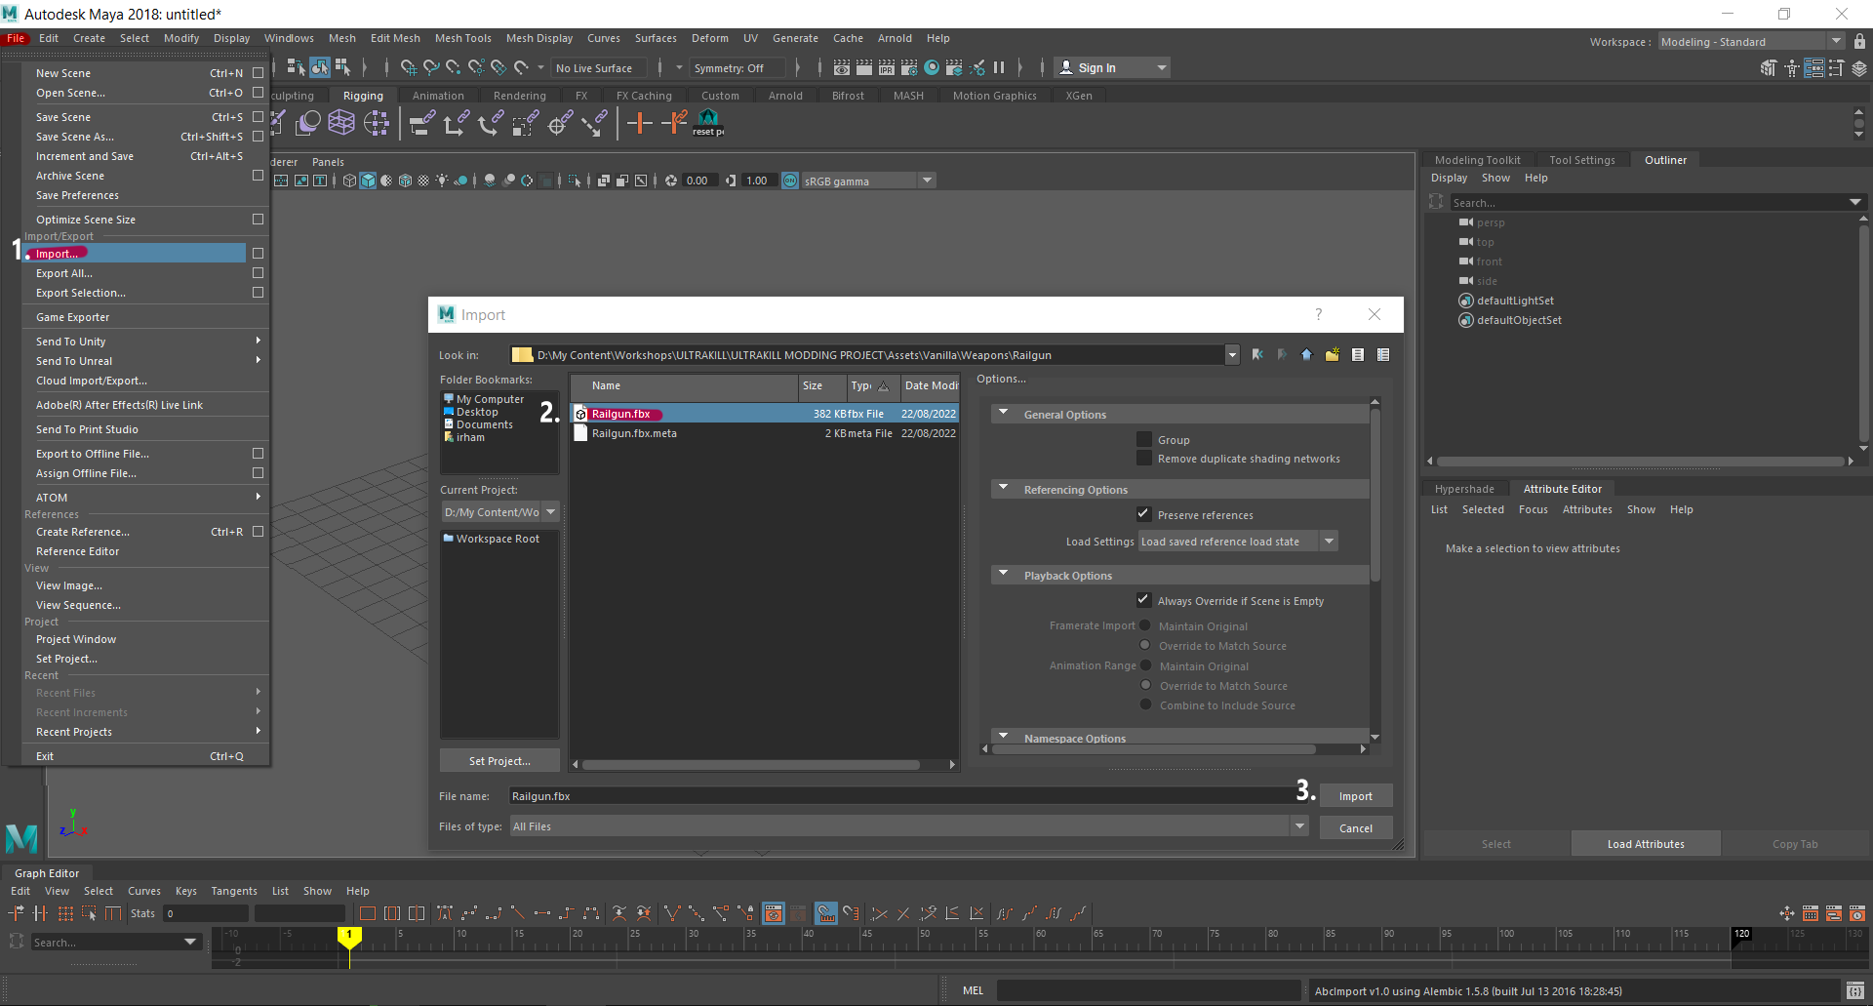Image resolution: width=1873 pixels, height=1006 pixels.
Task: Switch to the Modeling Toolkit tab
Action: (1477, 160)
